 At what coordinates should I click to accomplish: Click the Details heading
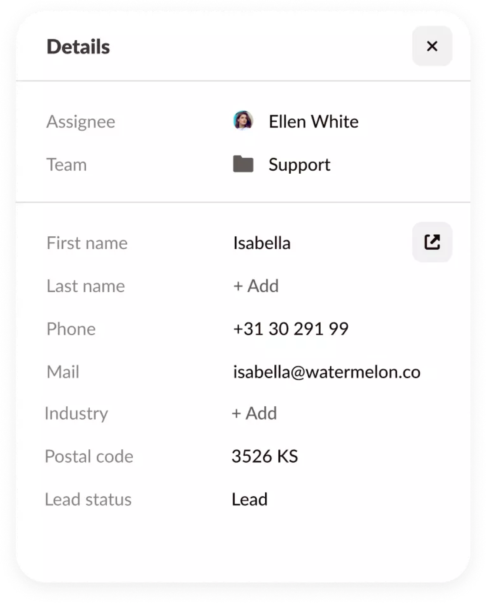tap(78, 47)
